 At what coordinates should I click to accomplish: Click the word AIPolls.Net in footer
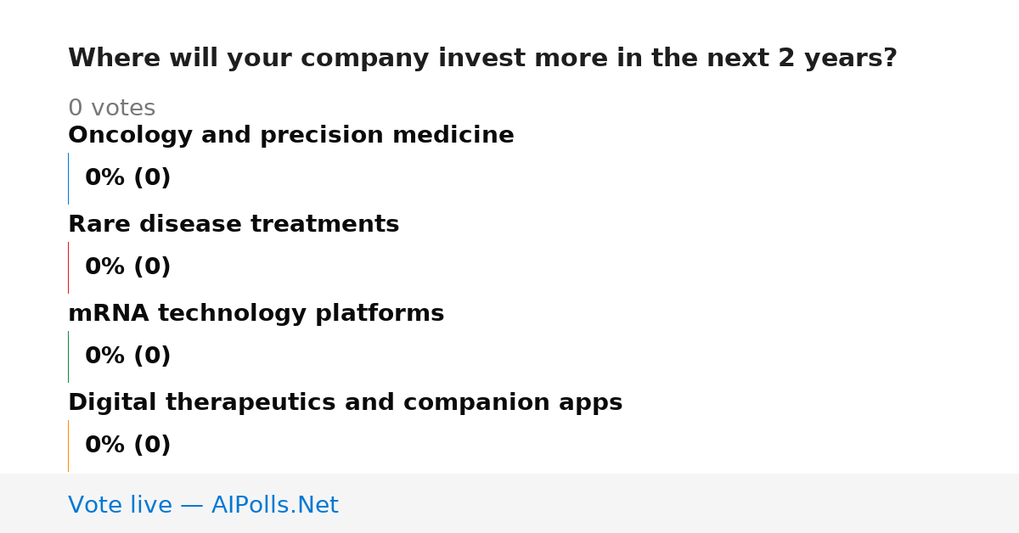click(x=274, y=505)
